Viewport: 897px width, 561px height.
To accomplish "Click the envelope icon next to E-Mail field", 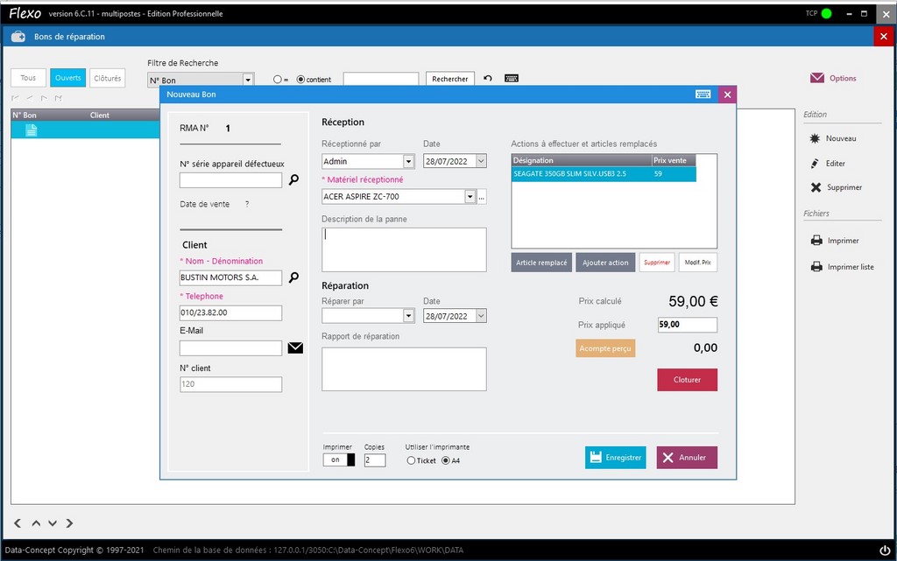I will (295, 347).
